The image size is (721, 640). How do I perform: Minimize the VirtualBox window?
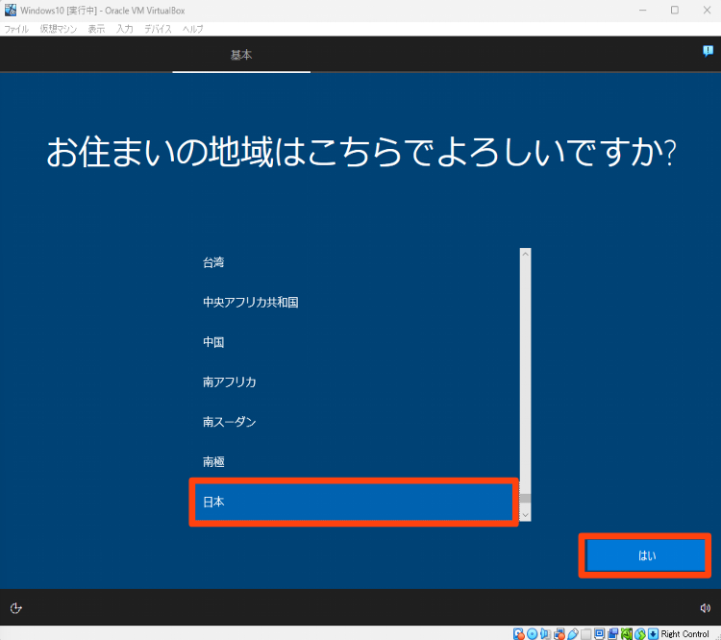point(643,11)
